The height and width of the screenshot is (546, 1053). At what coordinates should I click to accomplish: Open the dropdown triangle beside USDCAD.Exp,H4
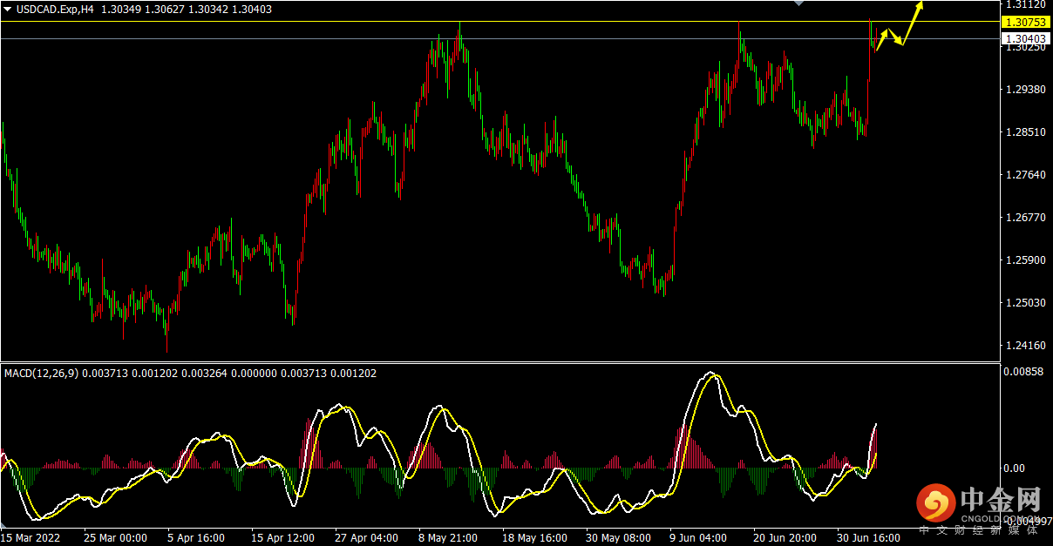click(x=8, y=9)
